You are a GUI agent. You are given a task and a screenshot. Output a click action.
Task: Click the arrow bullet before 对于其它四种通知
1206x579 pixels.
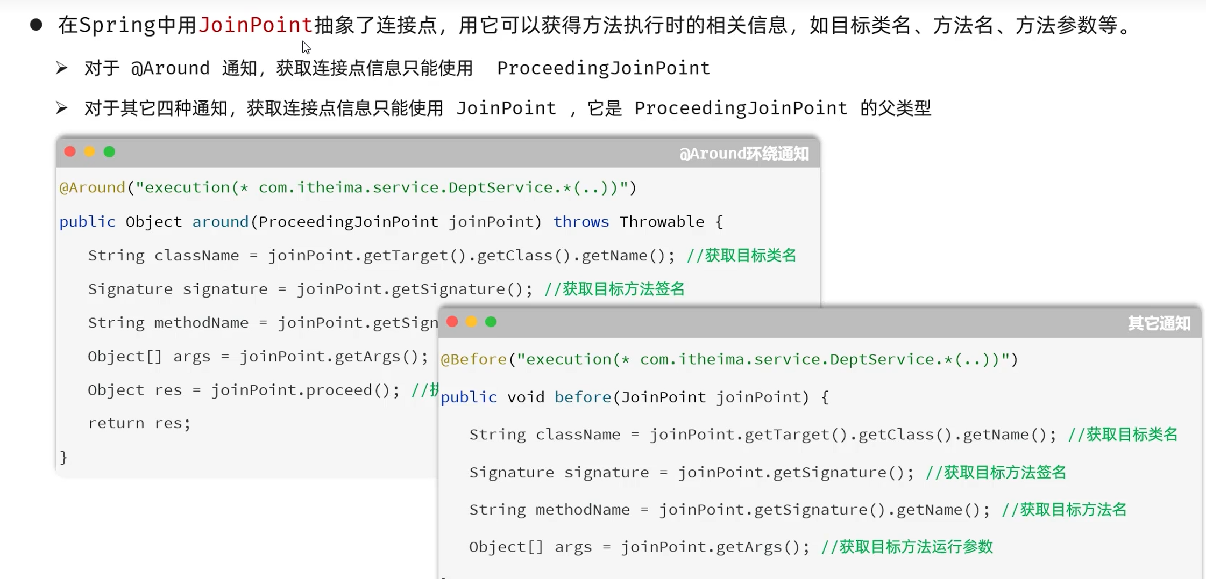61,108
